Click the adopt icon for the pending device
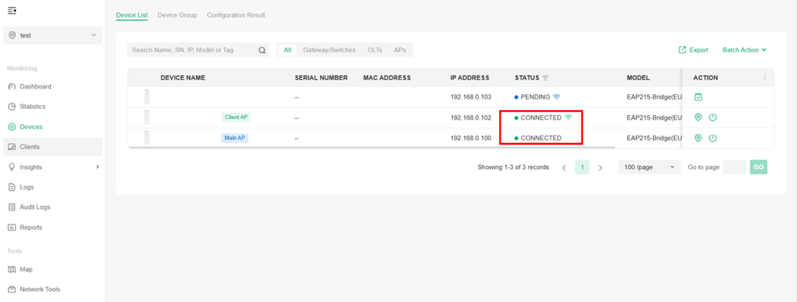797x302 pixels. 698,97
